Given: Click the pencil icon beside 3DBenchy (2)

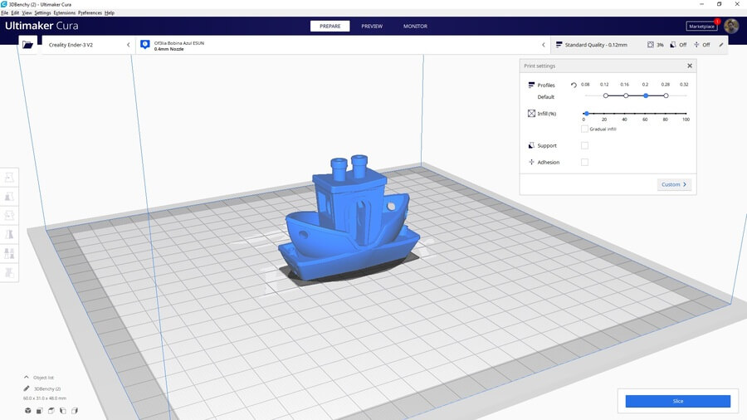Looking at the screenshot, I should click(27, 388).
